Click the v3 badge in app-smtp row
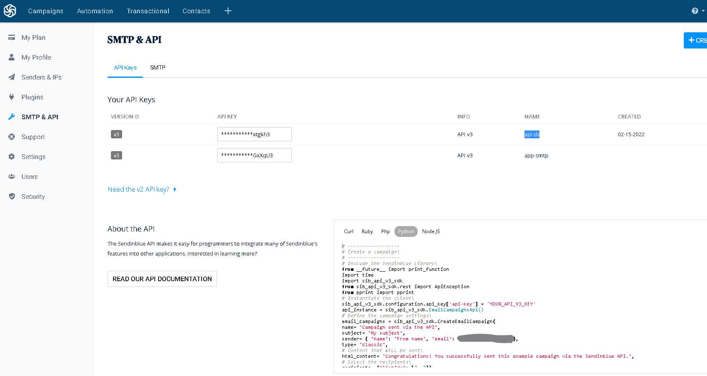707x376 pixels. (x=116, y=155)
